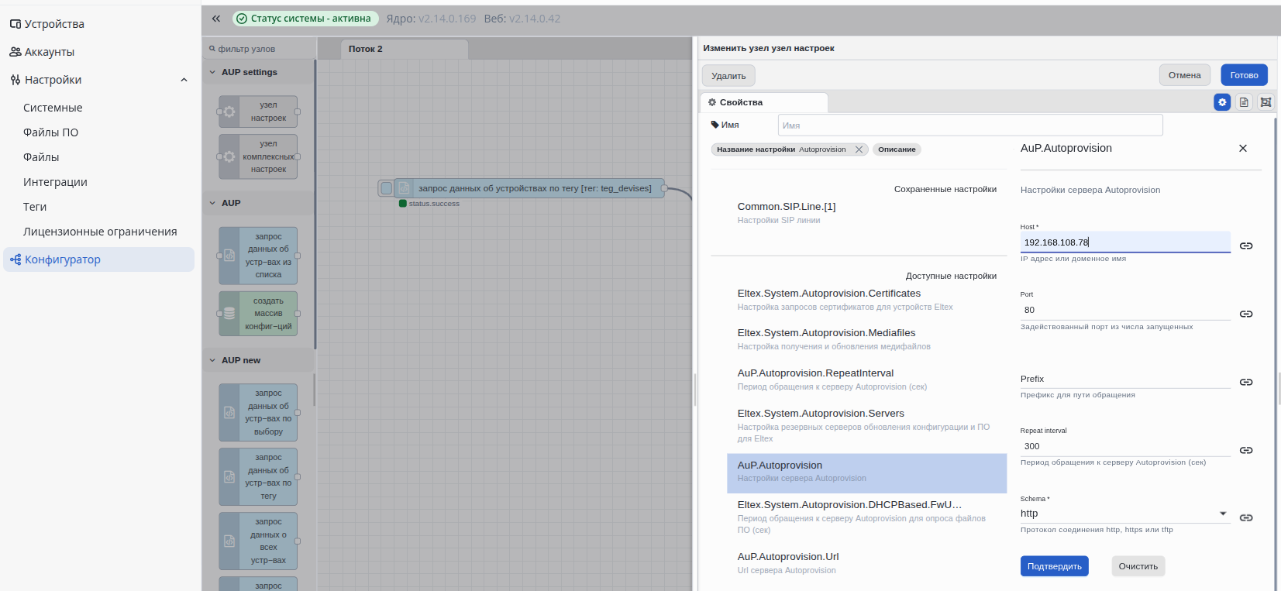The height and width of the screenshot is (591, 1281).
Task: Click the output port of canvas node
Action: tap(664, 188)
